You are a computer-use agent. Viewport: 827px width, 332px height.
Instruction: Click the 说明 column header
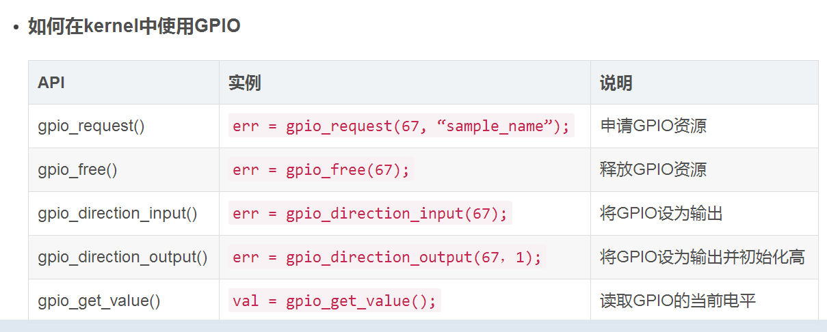(x=616, y=83)
